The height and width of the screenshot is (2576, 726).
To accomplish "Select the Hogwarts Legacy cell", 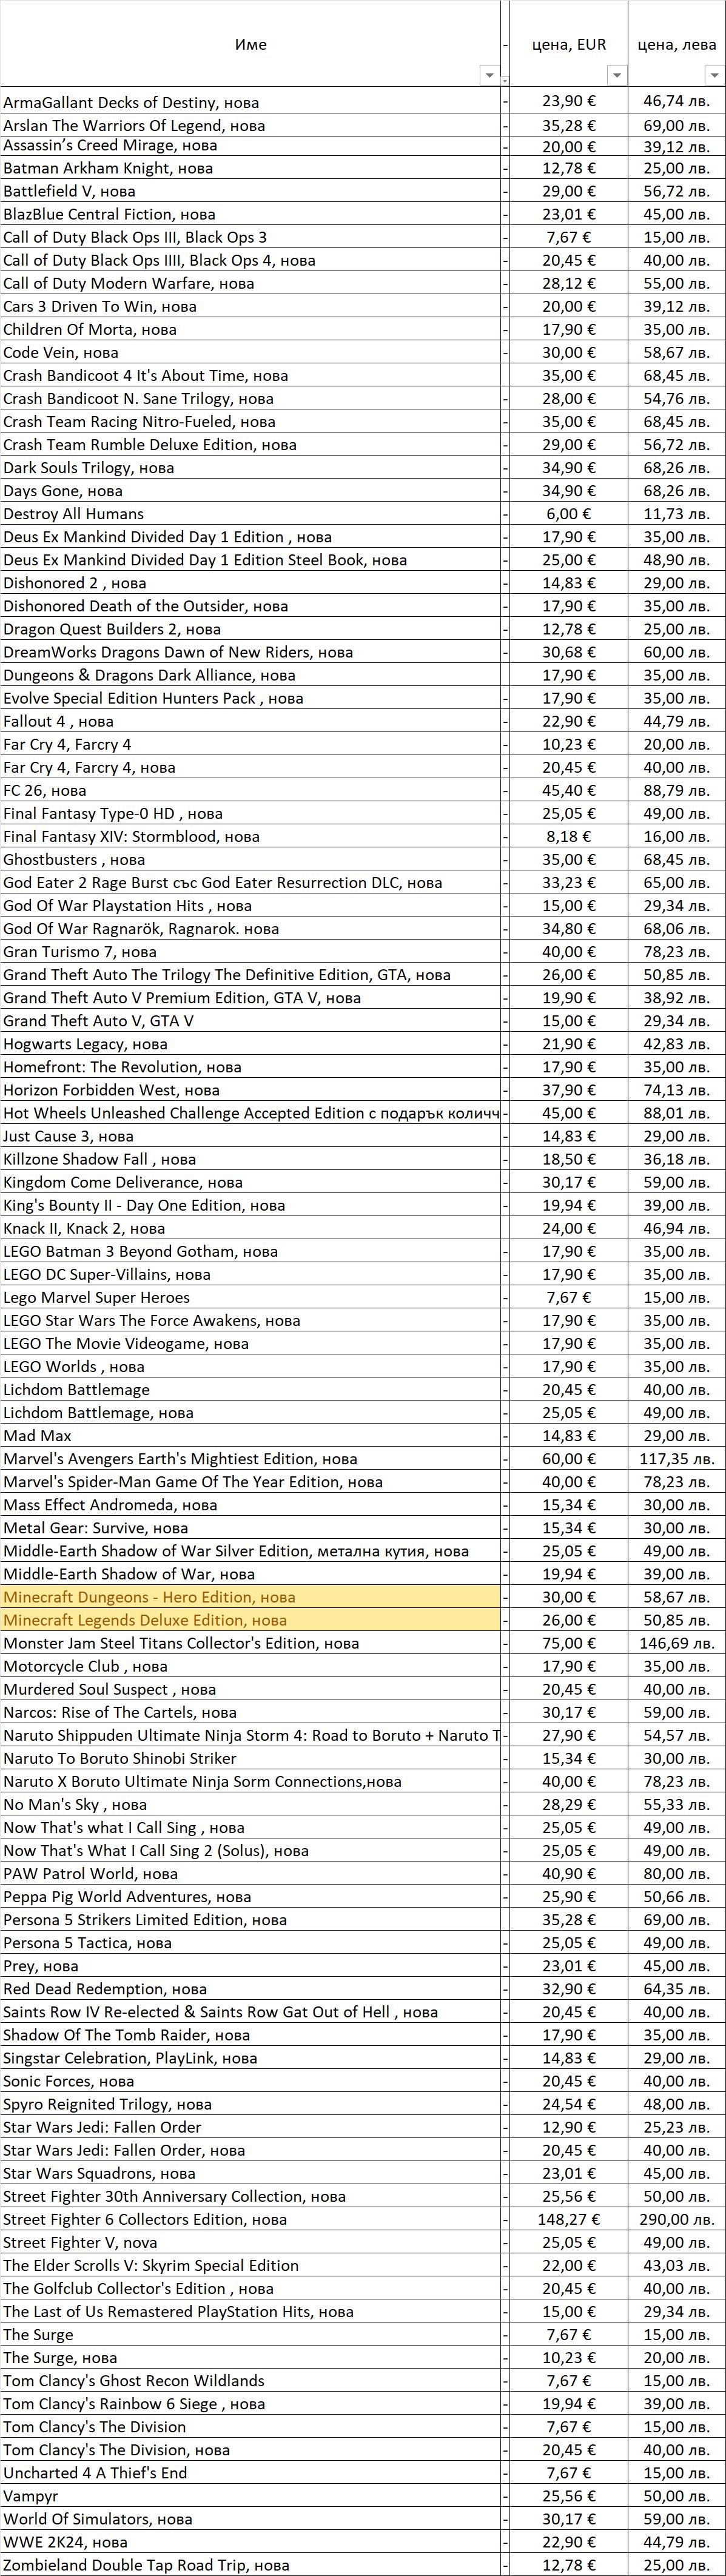I will pos(250,1044).
